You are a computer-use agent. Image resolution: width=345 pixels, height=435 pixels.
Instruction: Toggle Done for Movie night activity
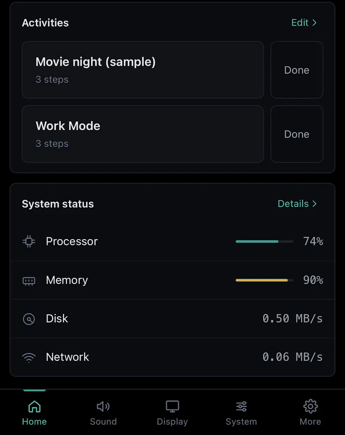click(297, 70)
